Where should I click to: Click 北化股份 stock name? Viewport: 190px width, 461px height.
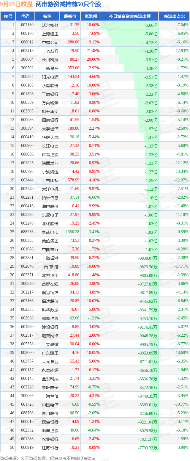coord(50,223)
